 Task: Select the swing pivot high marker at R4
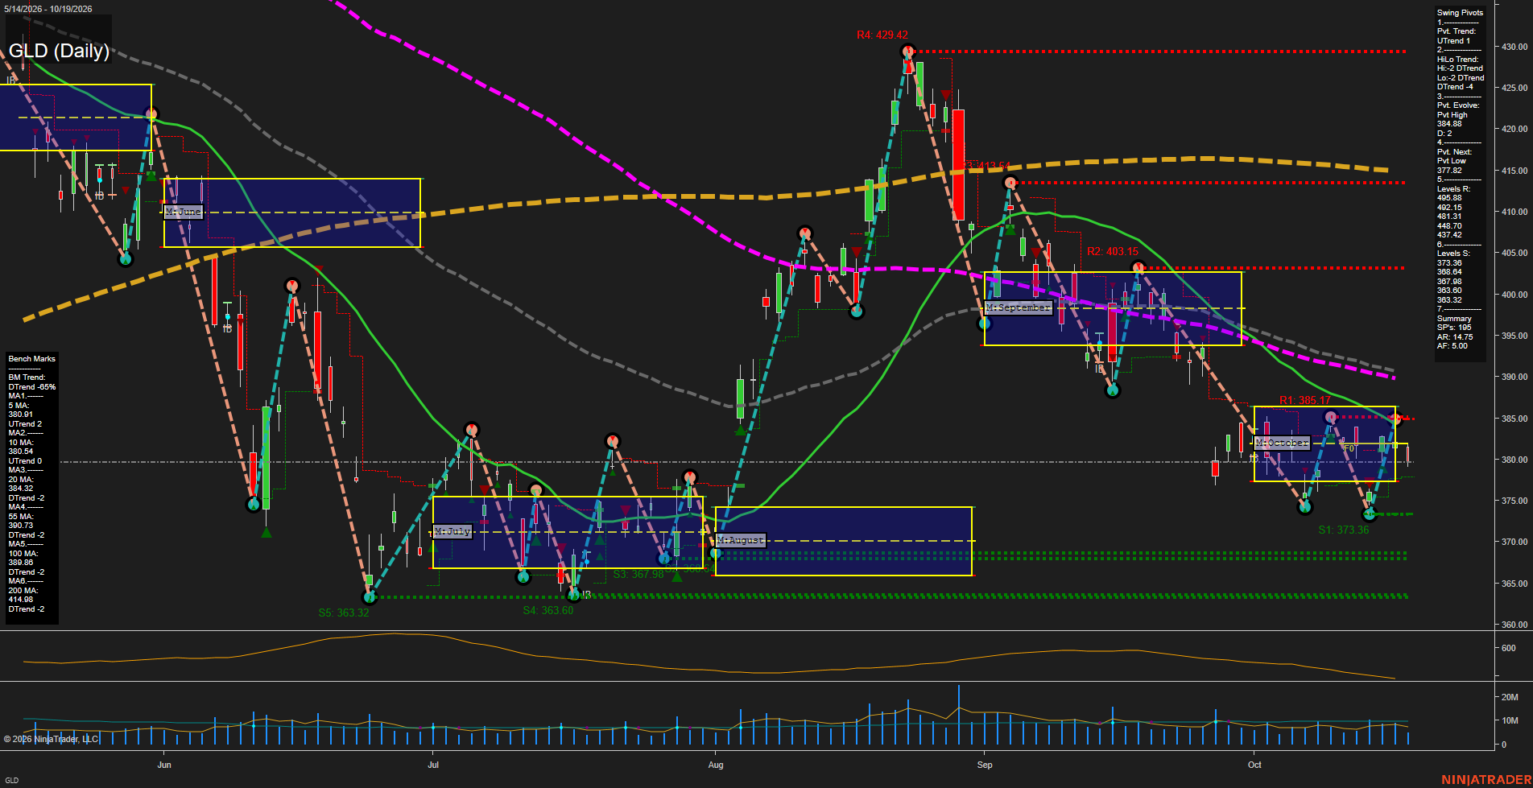[x=908, y=52]
